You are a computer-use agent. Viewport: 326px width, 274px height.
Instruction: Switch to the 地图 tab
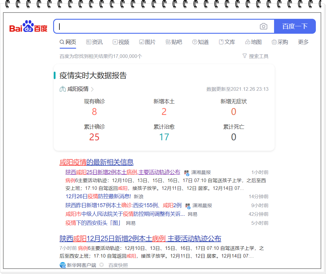coord(253,42)
